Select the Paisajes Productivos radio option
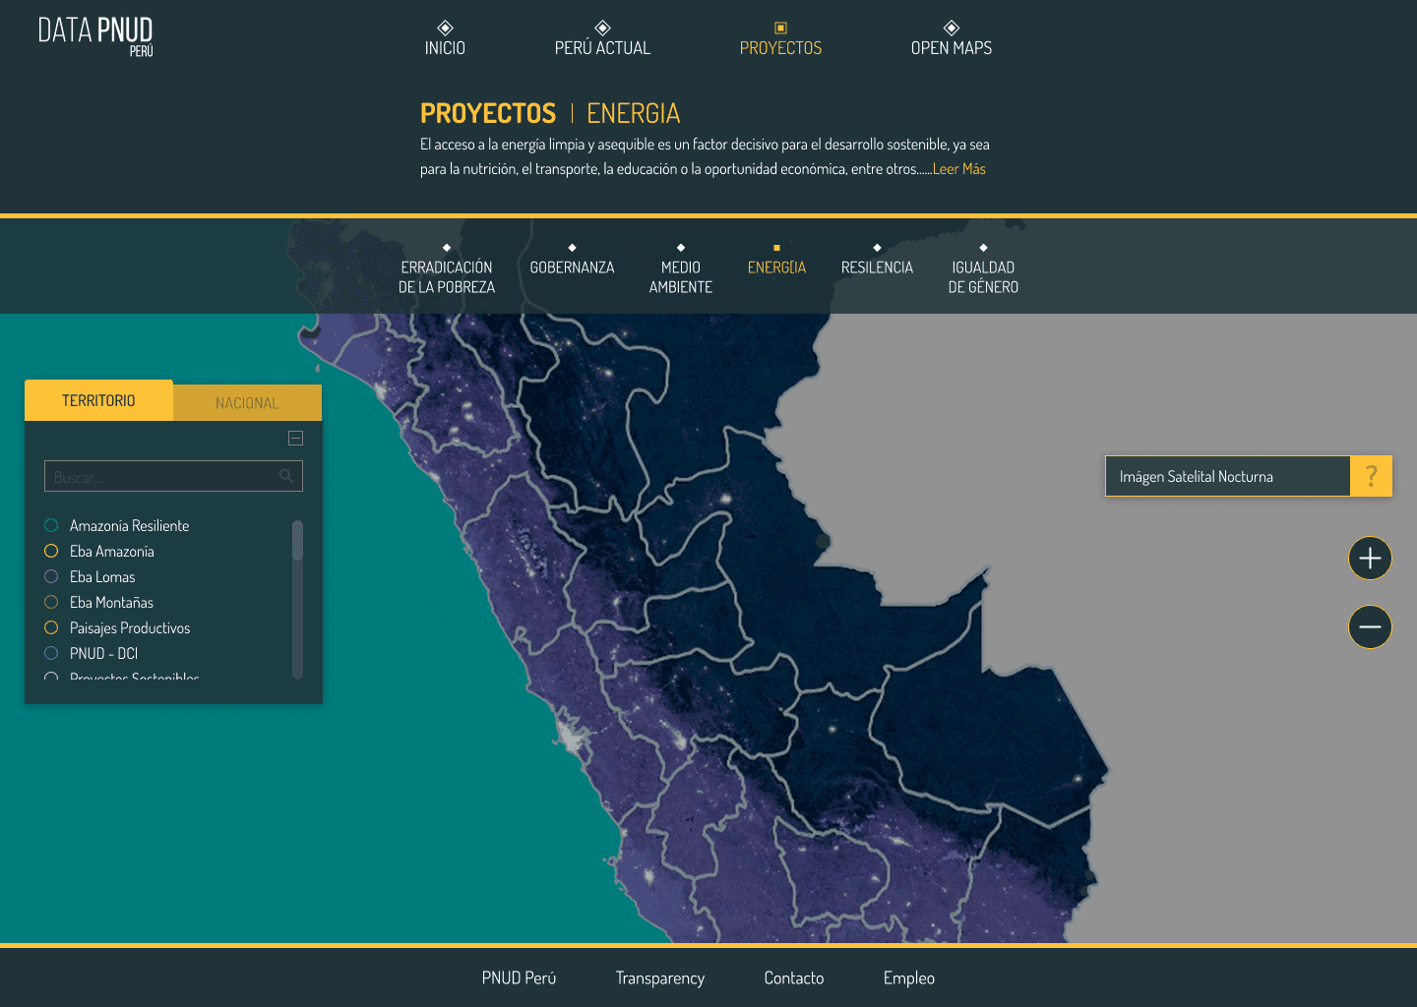The height and width of the screenshot is (1007, 1417). pyautogui.click(x=51, y=627)
